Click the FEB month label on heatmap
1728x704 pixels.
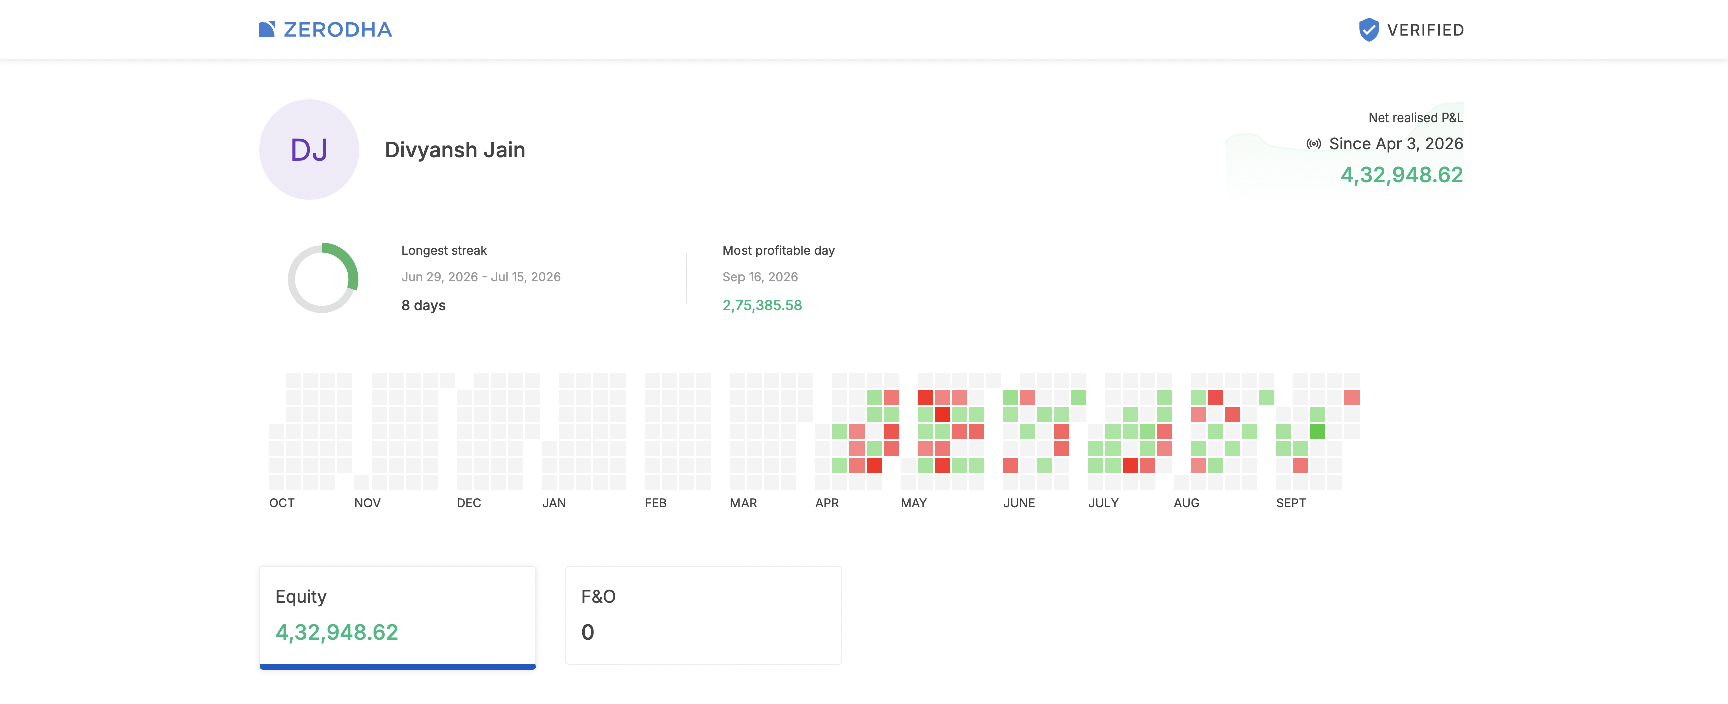click(655, 503)
